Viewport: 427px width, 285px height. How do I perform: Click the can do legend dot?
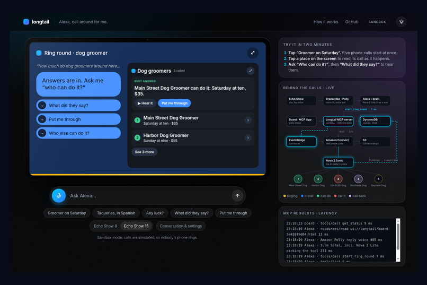pos(318,196)
